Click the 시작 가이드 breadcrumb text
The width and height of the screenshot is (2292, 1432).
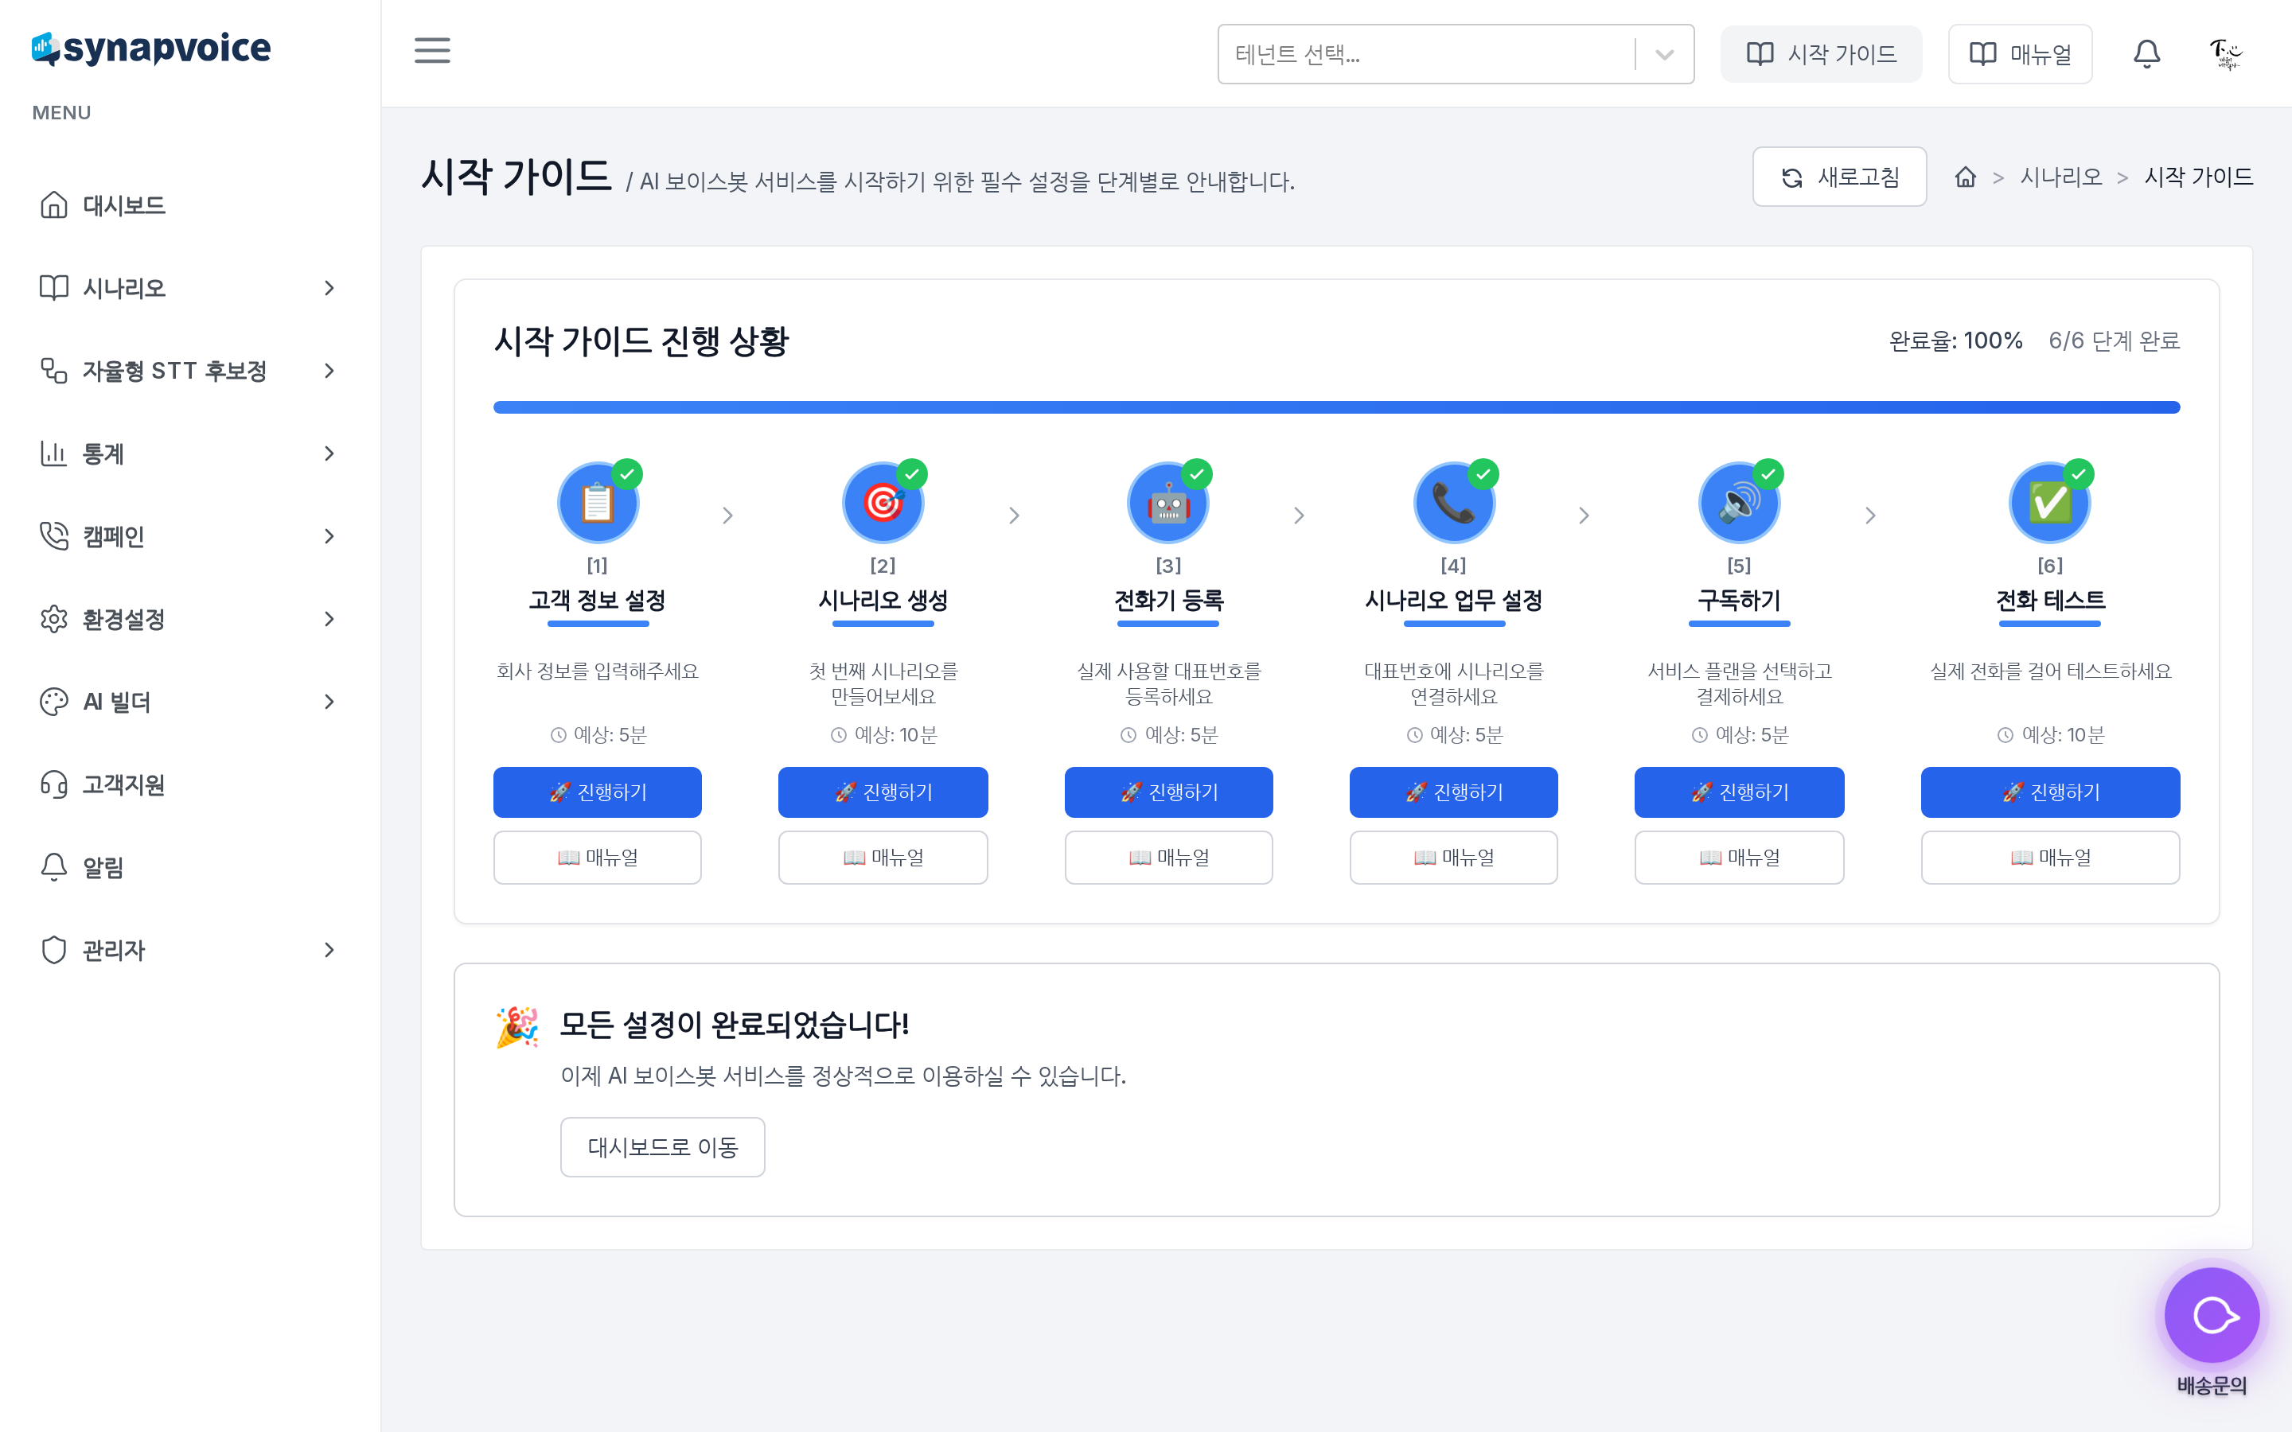click(2198, 177)
